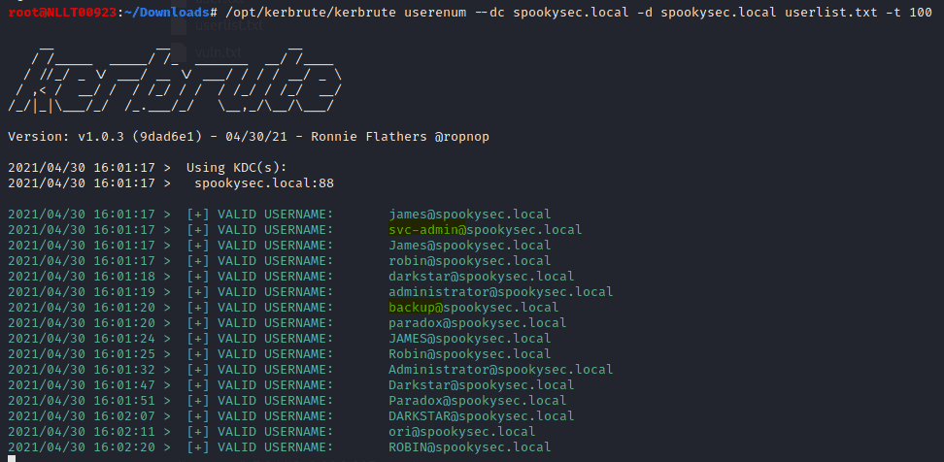
Task: Click the paradox@spookysec.local lowercase entry
Action: [478, 323]
